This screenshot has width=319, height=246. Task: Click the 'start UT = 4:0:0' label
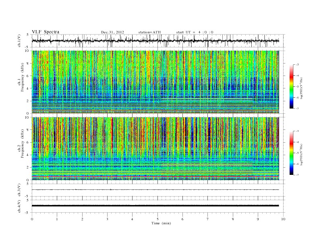click(195, 32)
